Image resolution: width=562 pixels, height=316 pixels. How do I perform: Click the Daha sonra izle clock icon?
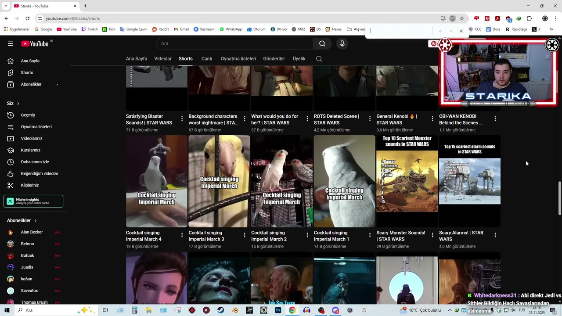pyautogui.click(x=11, y=162)
